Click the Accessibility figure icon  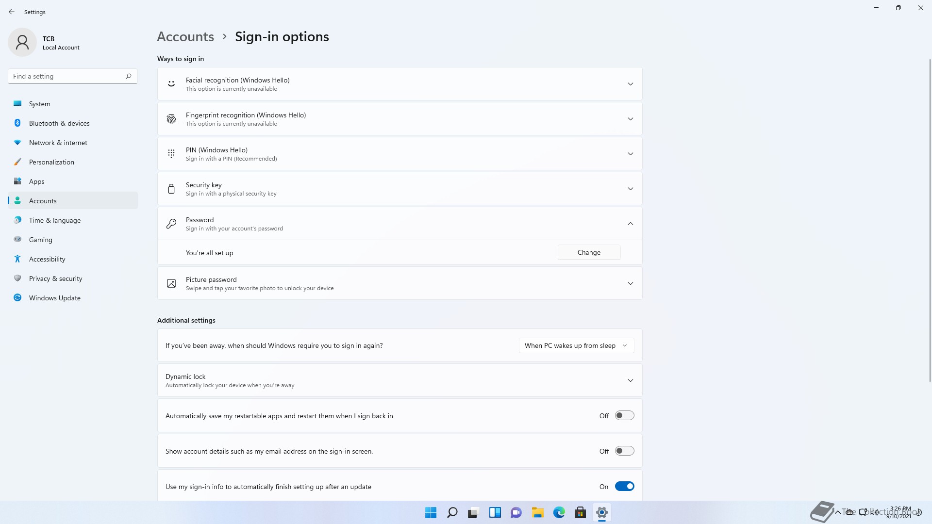click(17, 259)
